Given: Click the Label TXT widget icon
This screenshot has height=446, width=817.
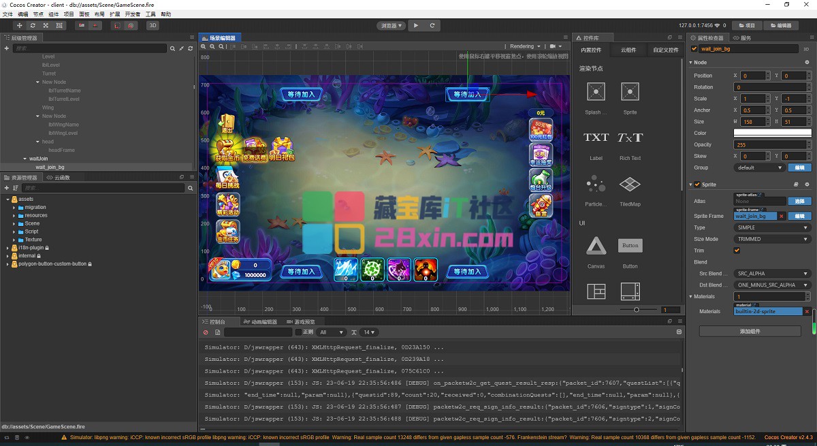Looking at the screenshot, I should click(x=596, y=138).
